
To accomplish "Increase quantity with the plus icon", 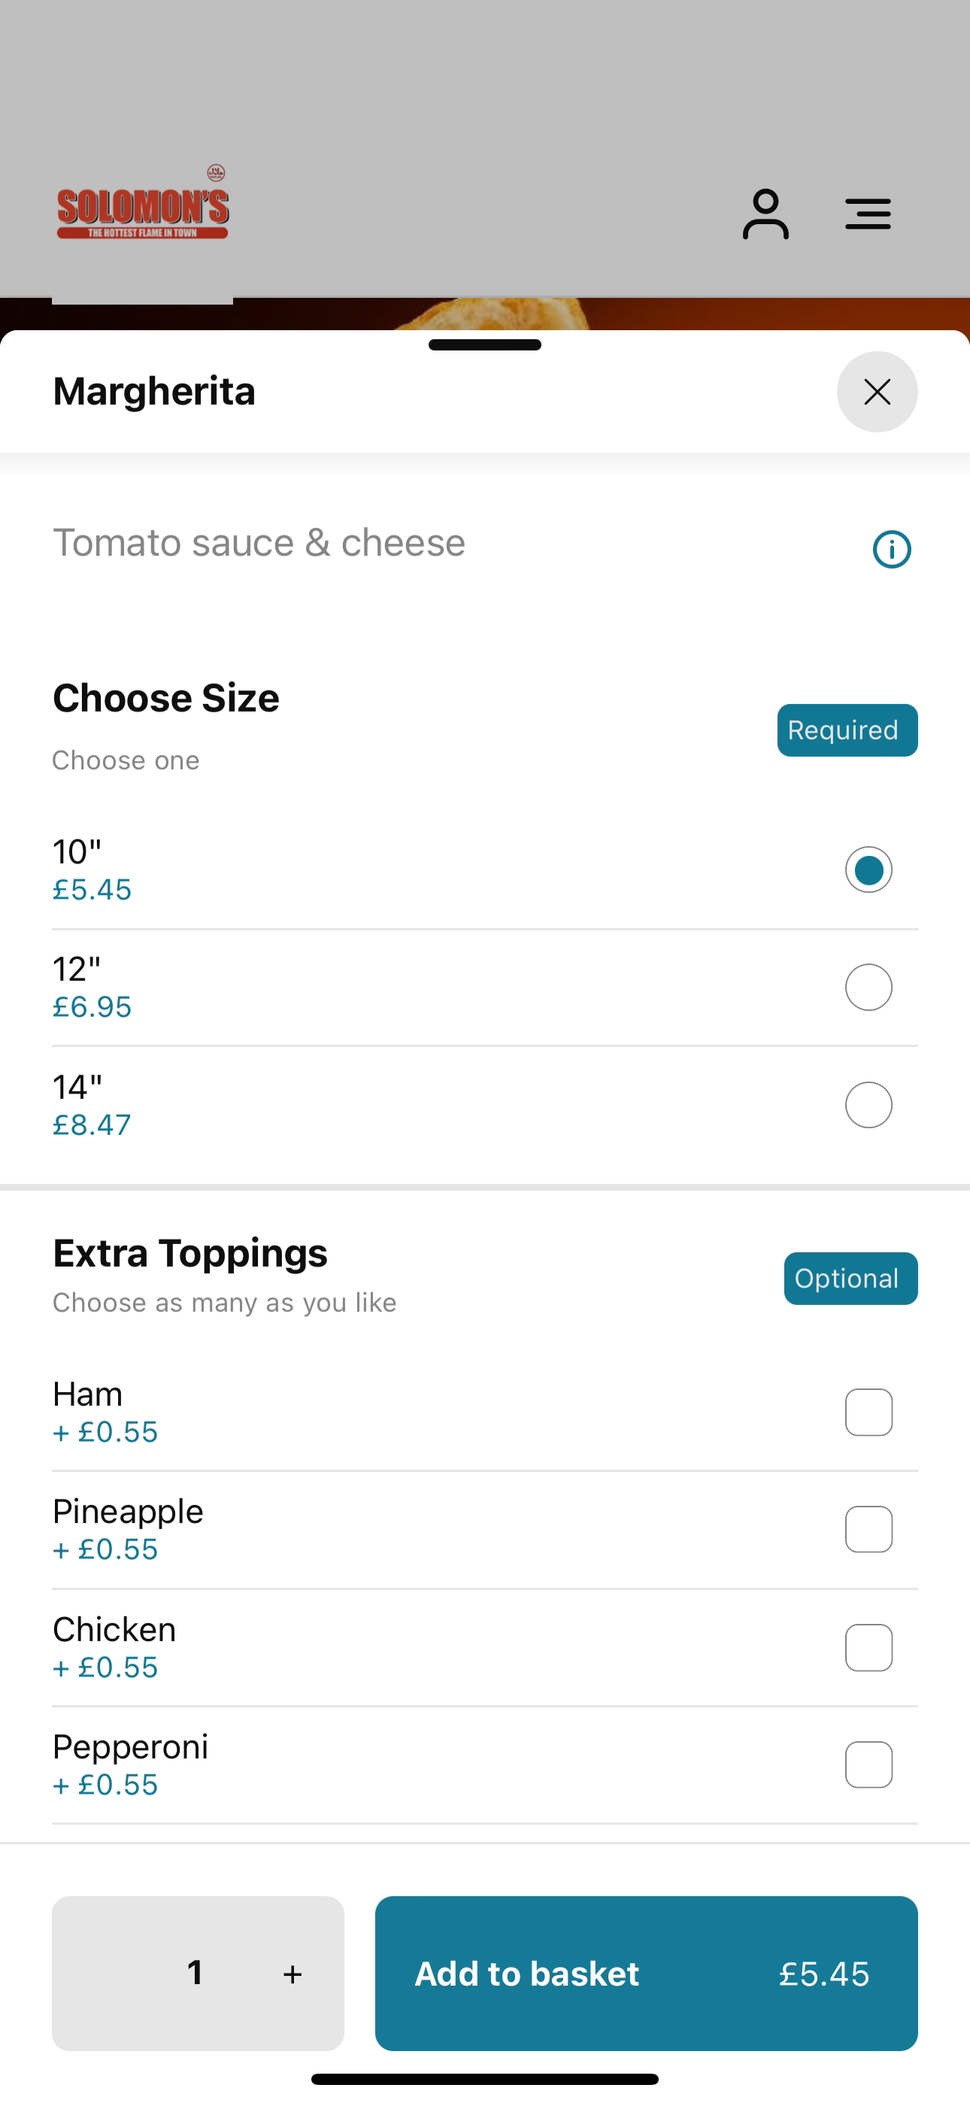I will pos(293,1974).
